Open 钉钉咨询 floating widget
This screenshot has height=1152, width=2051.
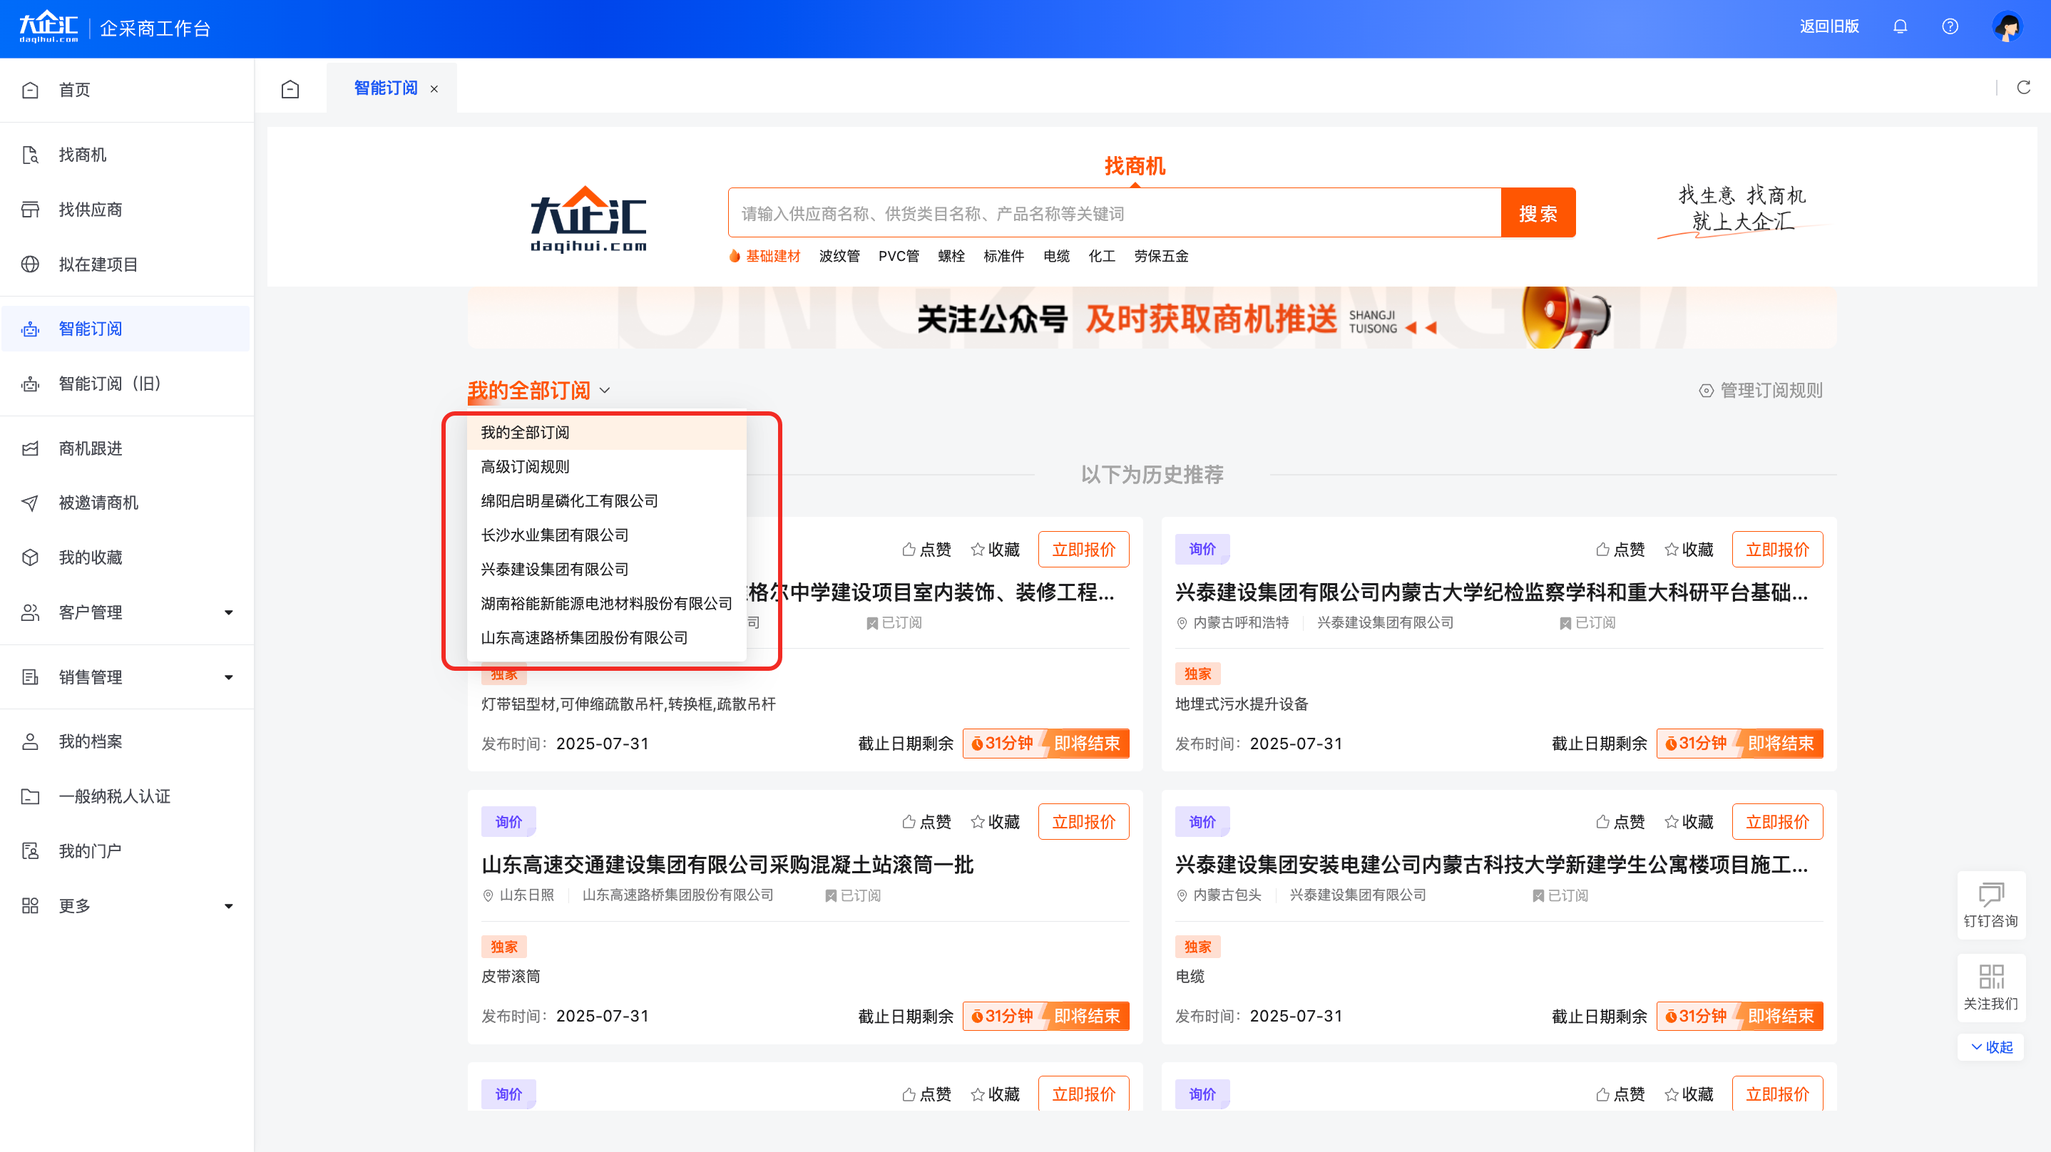(x=1990, y=905)
